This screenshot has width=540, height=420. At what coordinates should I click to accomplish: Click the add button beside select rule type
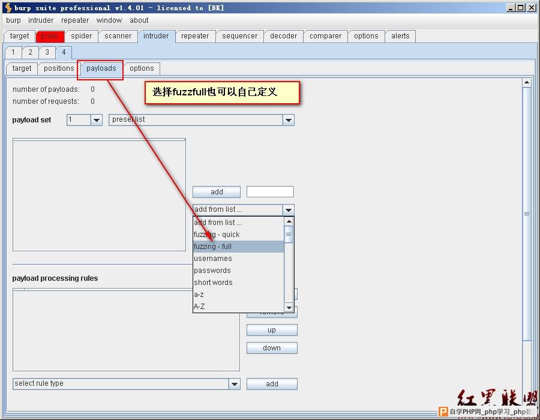[x=272, y=384]
